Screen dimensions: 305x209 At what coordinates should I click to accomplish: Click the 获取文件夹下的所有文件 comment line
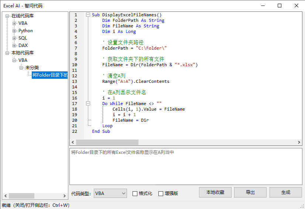tap(133, 59)
